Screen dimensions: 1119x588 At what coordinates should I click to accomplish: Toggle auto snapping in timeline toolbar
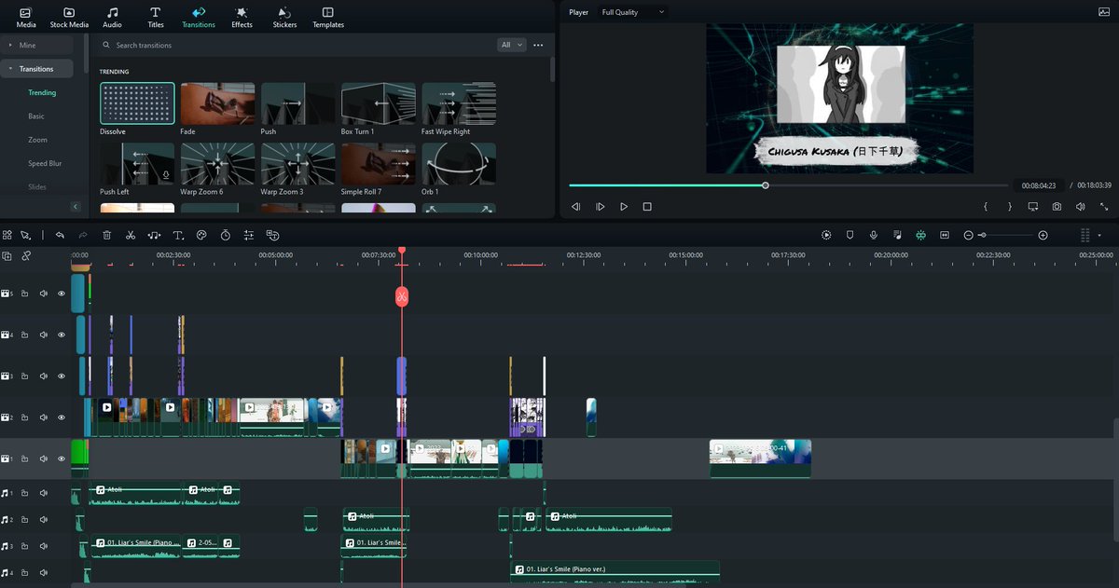pyautogui.click(x=920, y=235)
